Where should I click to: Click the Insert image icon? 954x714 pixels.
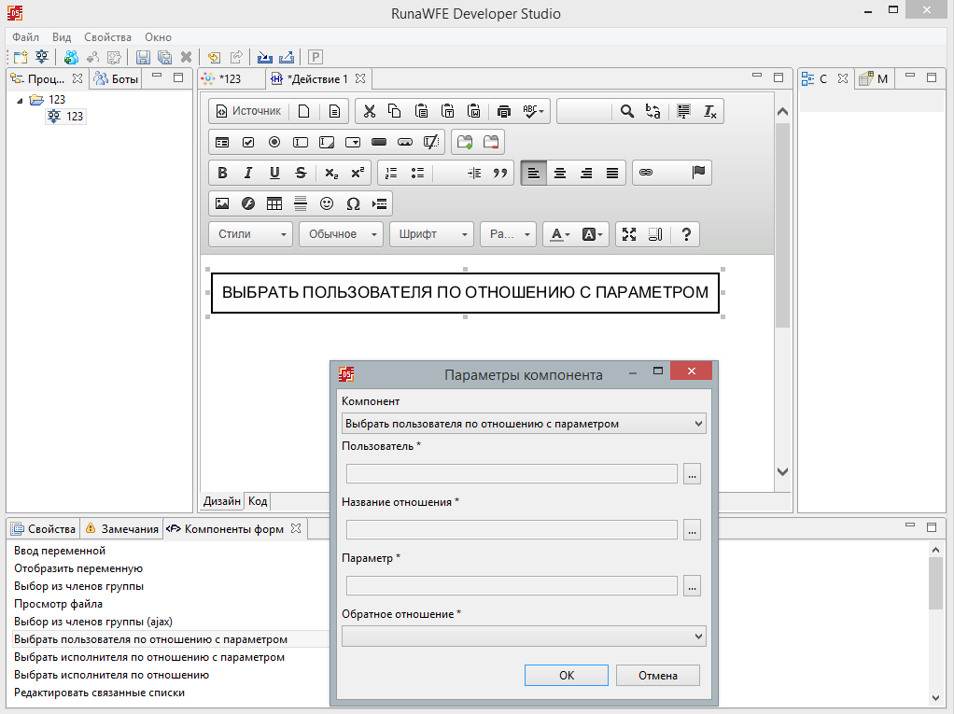(x=222, y=203)
